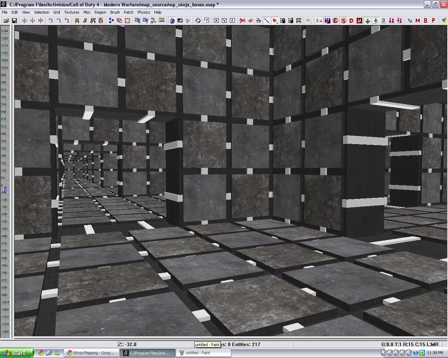Rotate texture with Tex 90 icon
Screen dimensions: 448x358
pyautogui.click(x=153, y=21)
